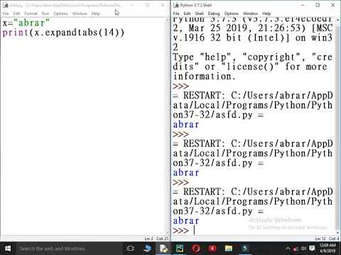The height and width of the screenshot is (255, 341).
Task: Open the blue computer app on taskbar
Action: (148, 249)
